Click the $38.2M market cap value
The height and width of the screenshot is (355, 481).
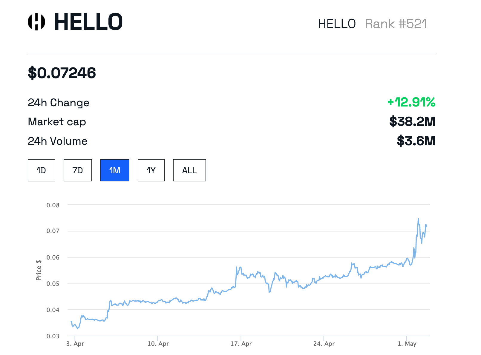412,122
